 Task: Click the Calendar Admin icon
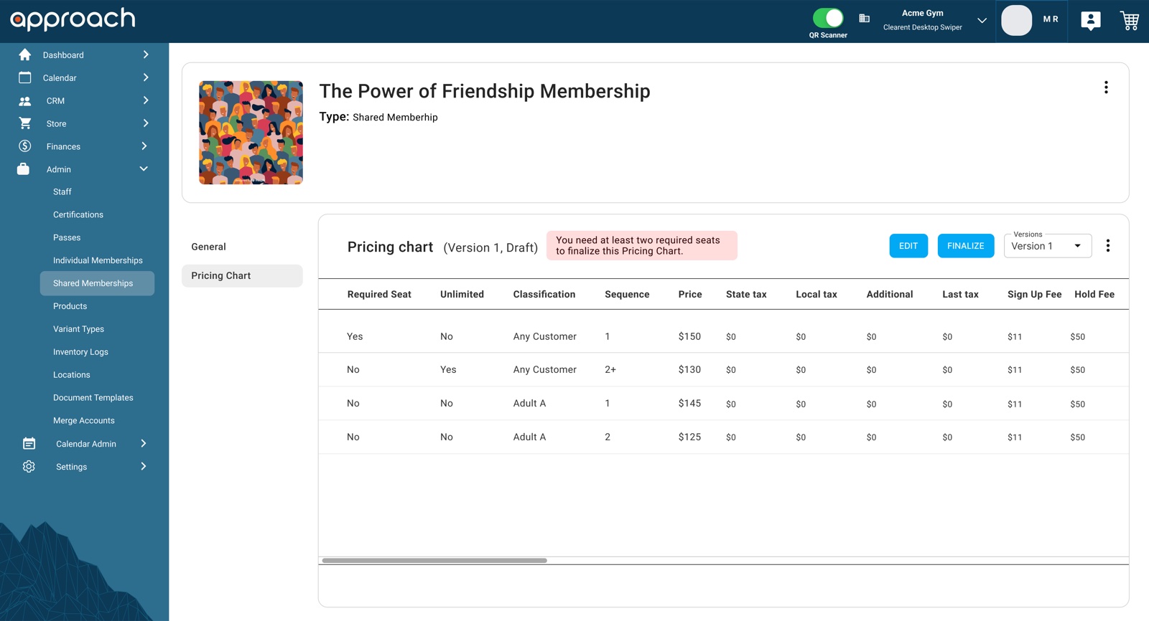29,444
